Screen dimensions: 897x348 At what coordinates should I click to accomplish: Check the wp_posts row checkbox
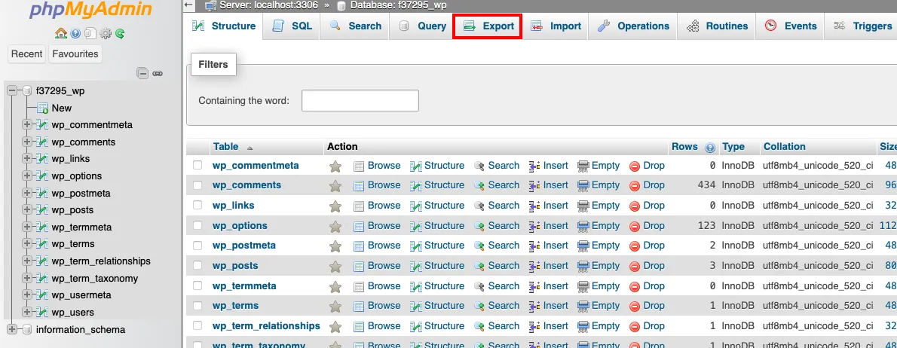(x=197, y=265)
